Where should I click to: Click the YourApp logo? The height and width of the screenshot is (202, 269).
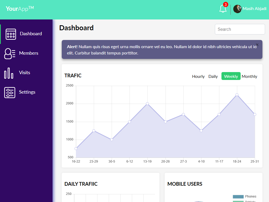tap(20, 8)
